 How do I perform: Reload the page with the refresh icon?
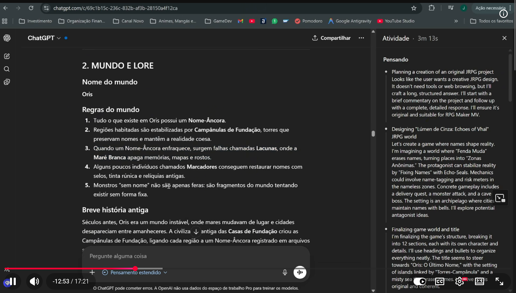pos(31,8)
